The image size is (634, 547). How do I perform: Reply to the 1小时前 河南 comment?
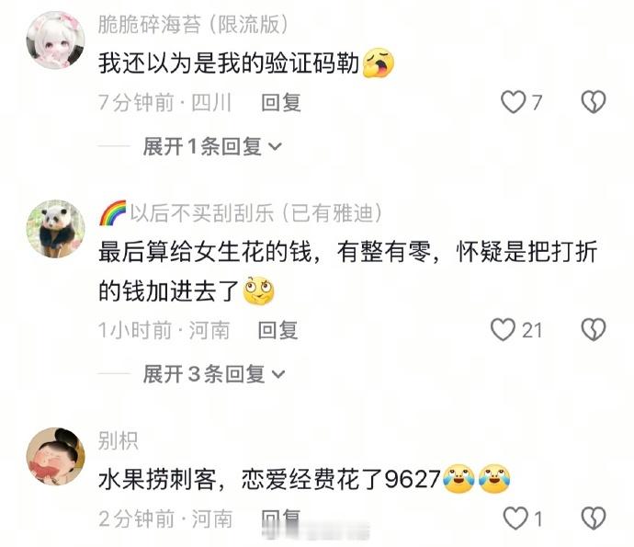pyautogui.click(x=277, y=330)
